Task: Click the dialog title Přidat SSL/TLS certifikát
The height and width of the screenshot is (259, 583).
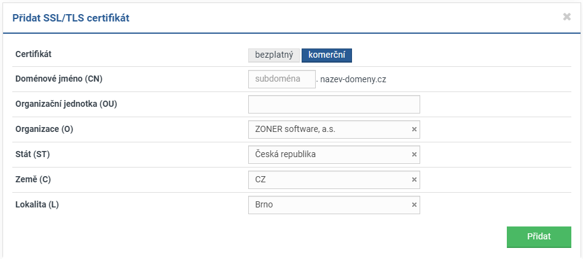Action: 71,18
